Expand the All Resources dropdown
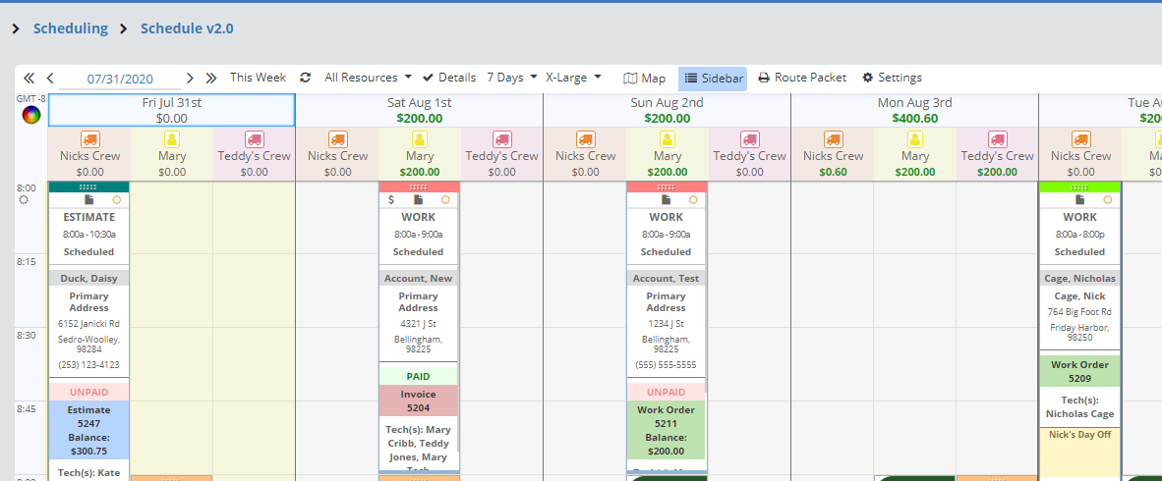 [x=368, y=78]
